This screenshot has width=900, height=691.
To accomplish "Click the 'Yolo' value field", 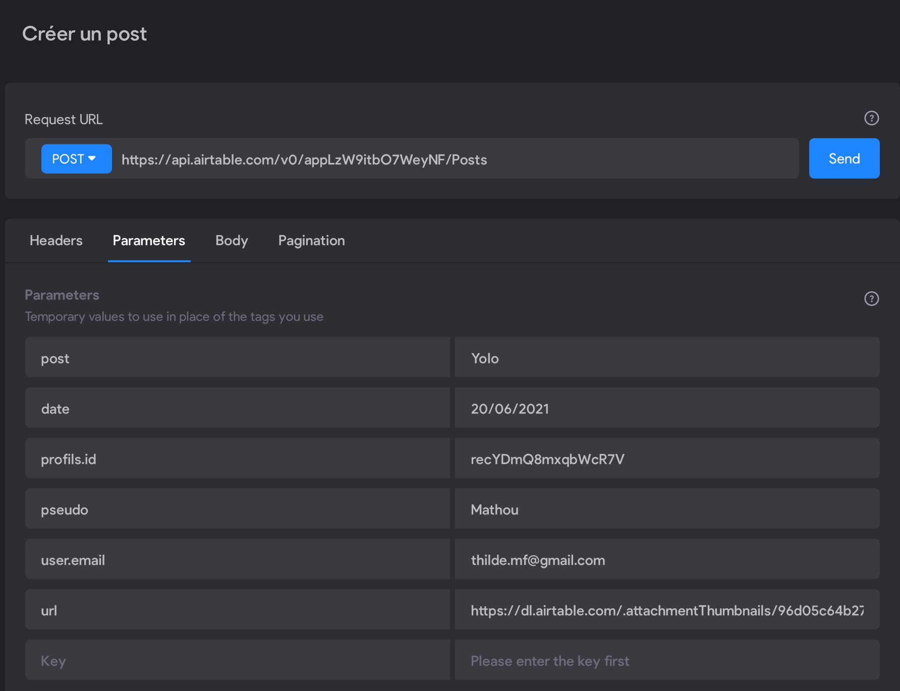I will (667, 358).
